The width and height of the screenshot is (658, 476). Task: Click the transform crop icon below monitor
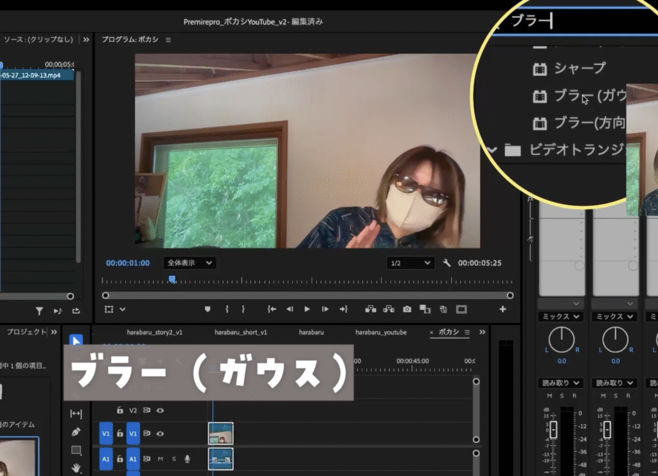(x=109, y=309)
